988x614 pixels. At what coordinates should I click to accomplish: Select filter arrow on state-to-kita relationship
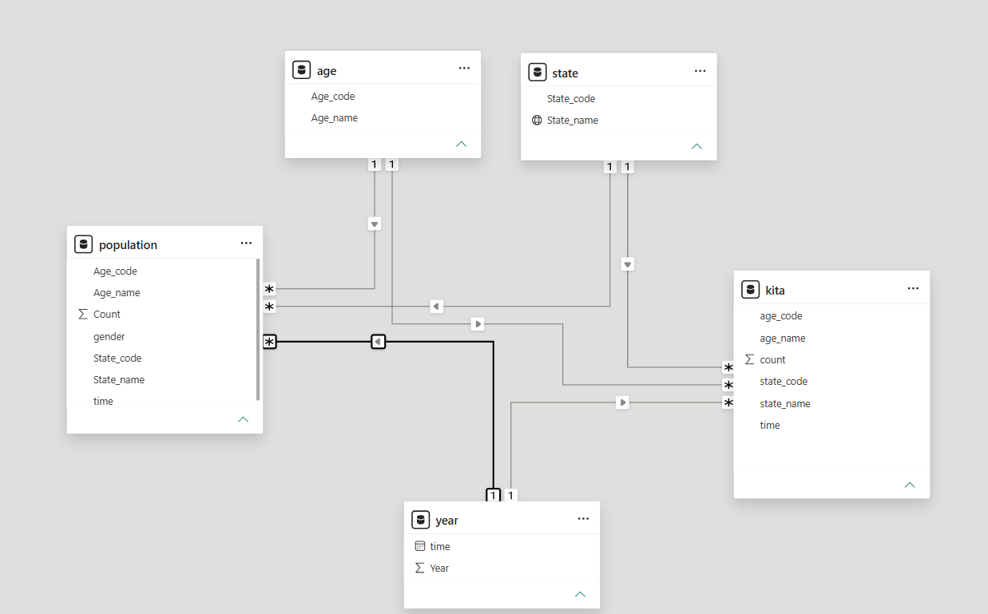coord(628,264)
